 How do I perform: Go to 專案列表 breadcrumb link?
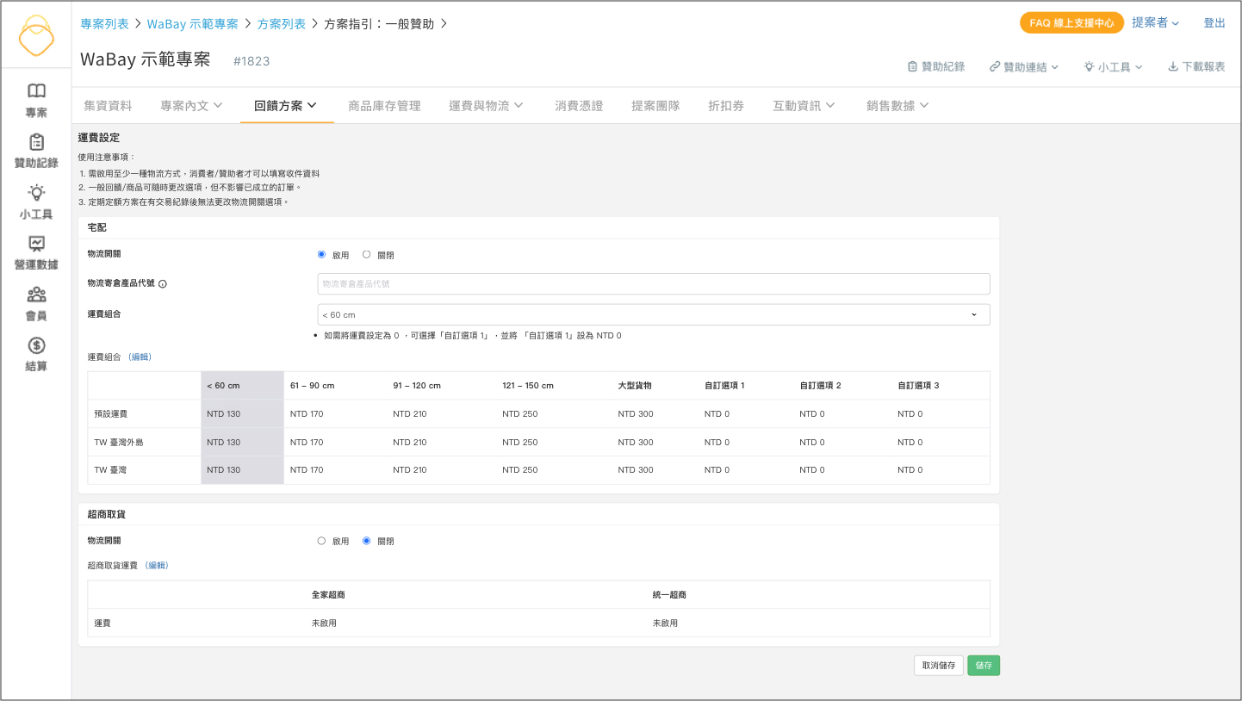[x=104, y=24]
